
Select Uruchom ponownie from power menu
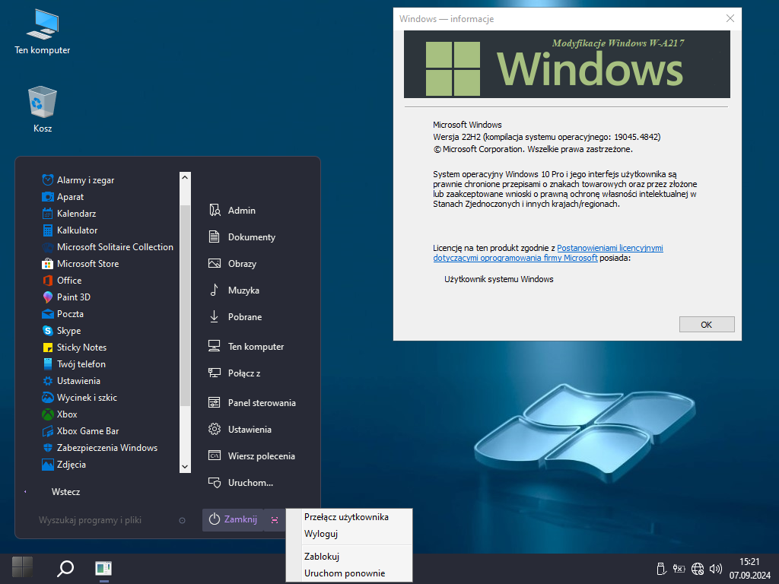[x=345, y=573]
